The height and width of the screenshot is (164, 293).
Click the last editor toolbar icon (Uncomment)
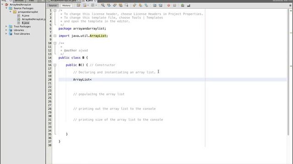click(x=189, y=5)
